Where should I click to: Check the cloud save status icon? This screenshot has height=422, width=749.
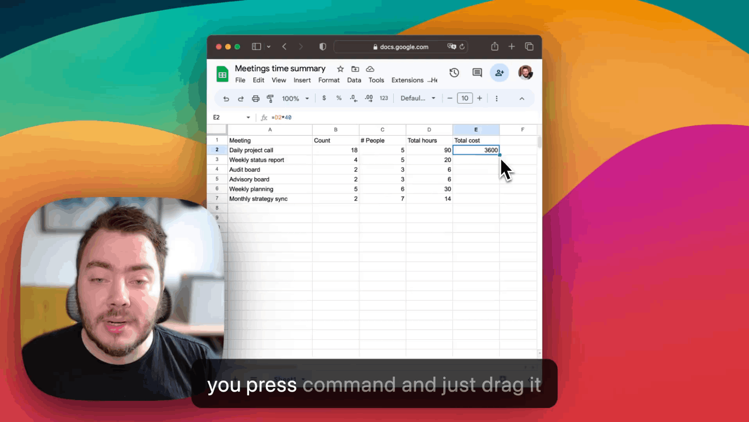[370, 69]
